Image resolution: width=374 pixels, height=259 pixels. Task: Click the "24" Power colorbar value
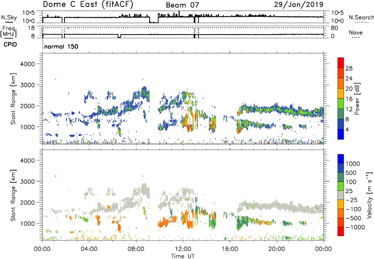tap(349, 79)
